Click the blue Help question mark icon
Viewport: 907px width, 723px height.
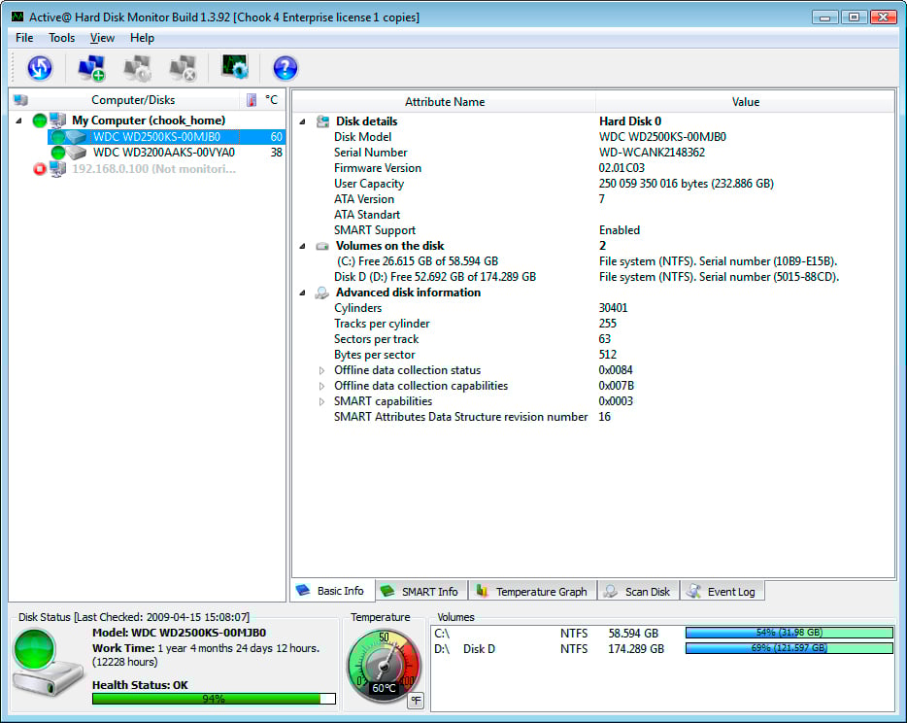tap(285, 67)
